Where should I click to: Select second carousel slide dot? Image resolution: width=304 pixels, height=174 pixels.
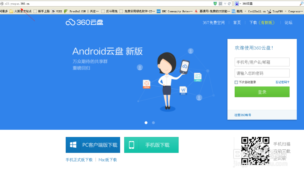point(153,123)
